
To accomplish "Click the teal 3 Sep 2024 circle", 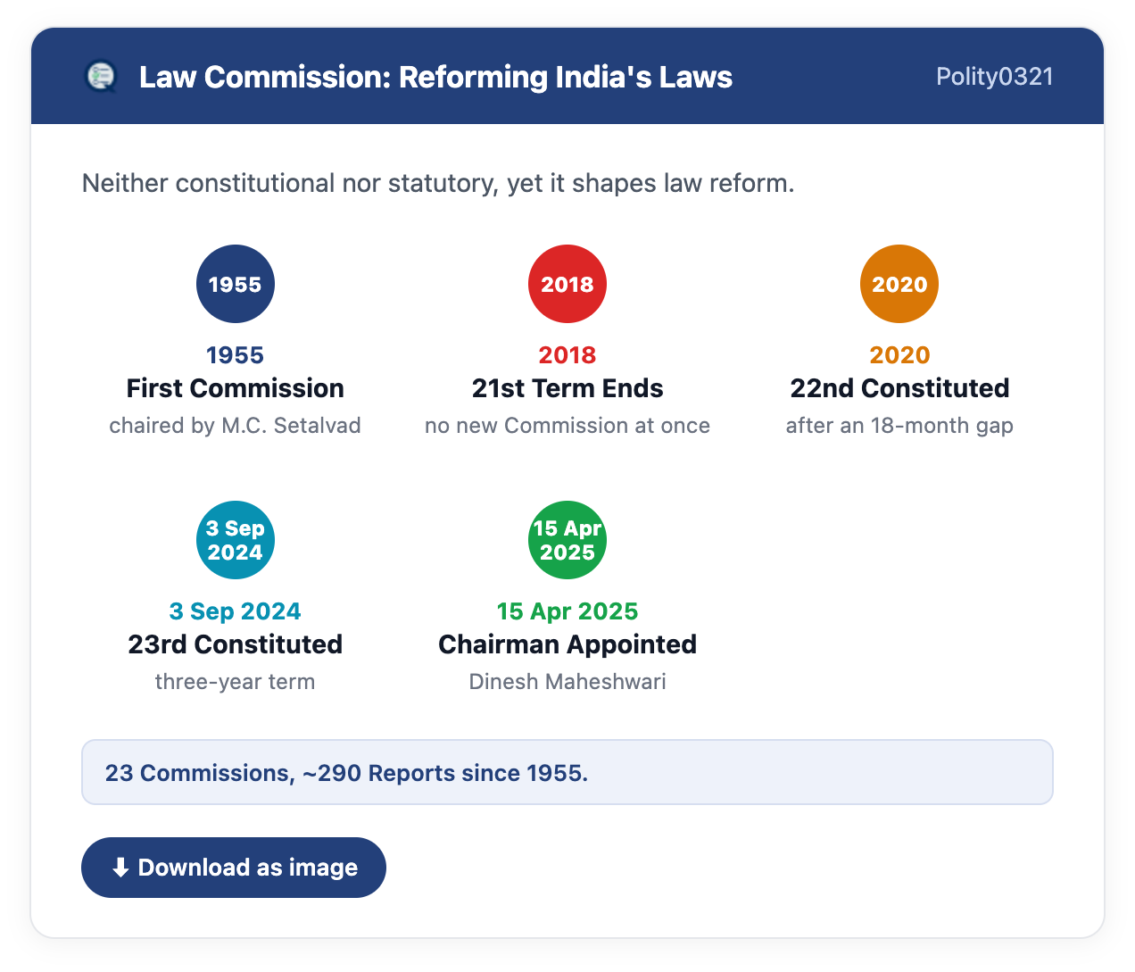I will pos(236,540).
